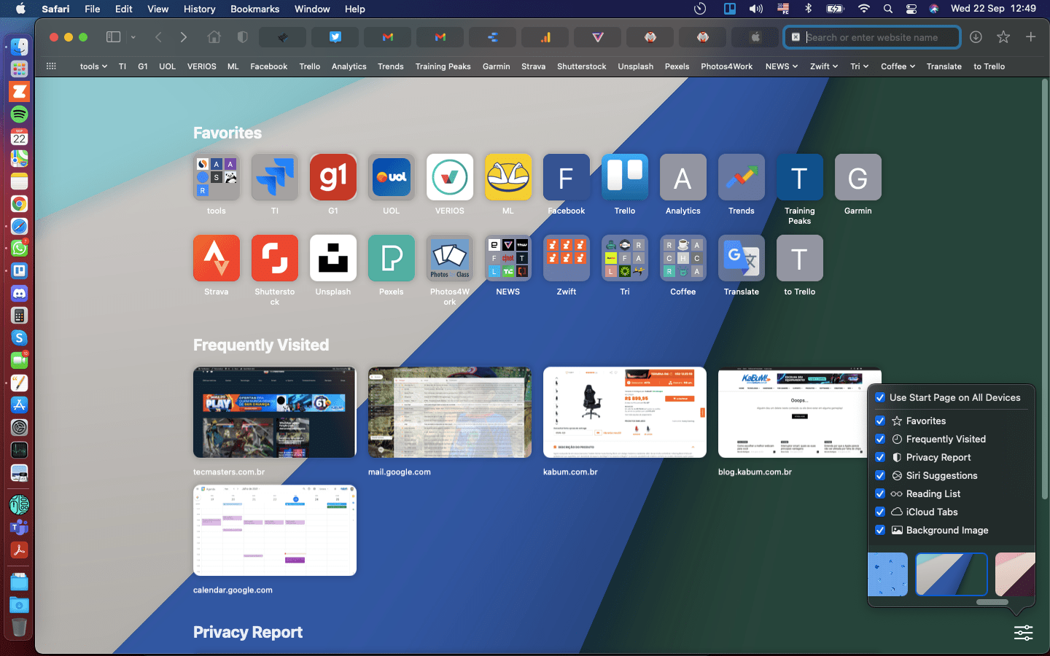Switch to the Twitter pinned tab
Viewport: 1050px width, 656px height.
(335, 37)
